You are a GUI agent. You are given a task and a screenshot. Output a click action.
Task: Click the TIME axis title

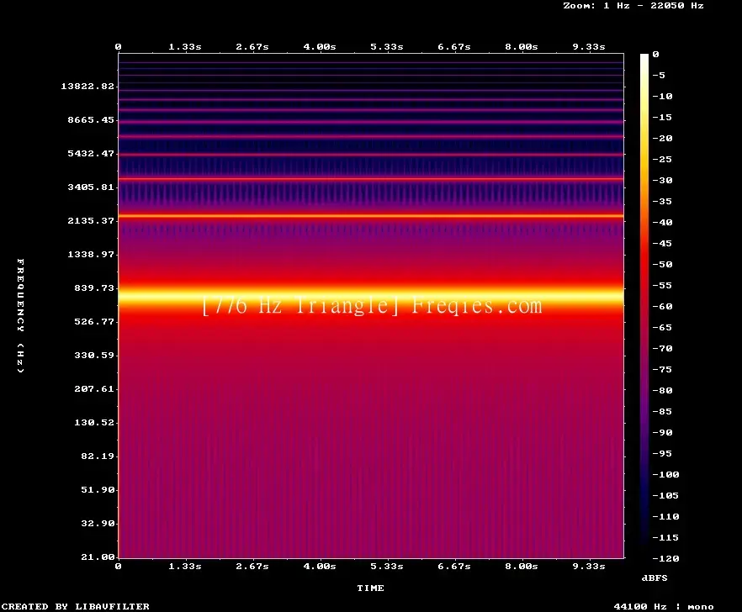pyautogui.click(x=370, y=588)
